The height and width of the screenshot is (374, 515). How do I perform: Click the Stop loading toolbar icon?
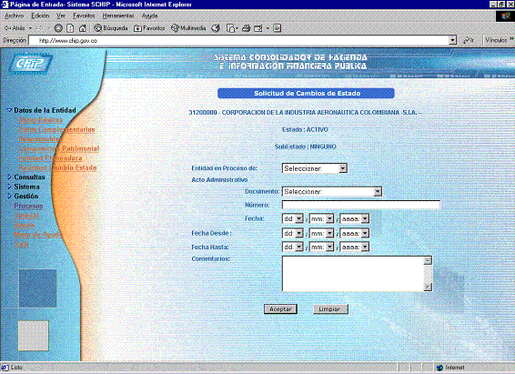(x=58, y=28)
